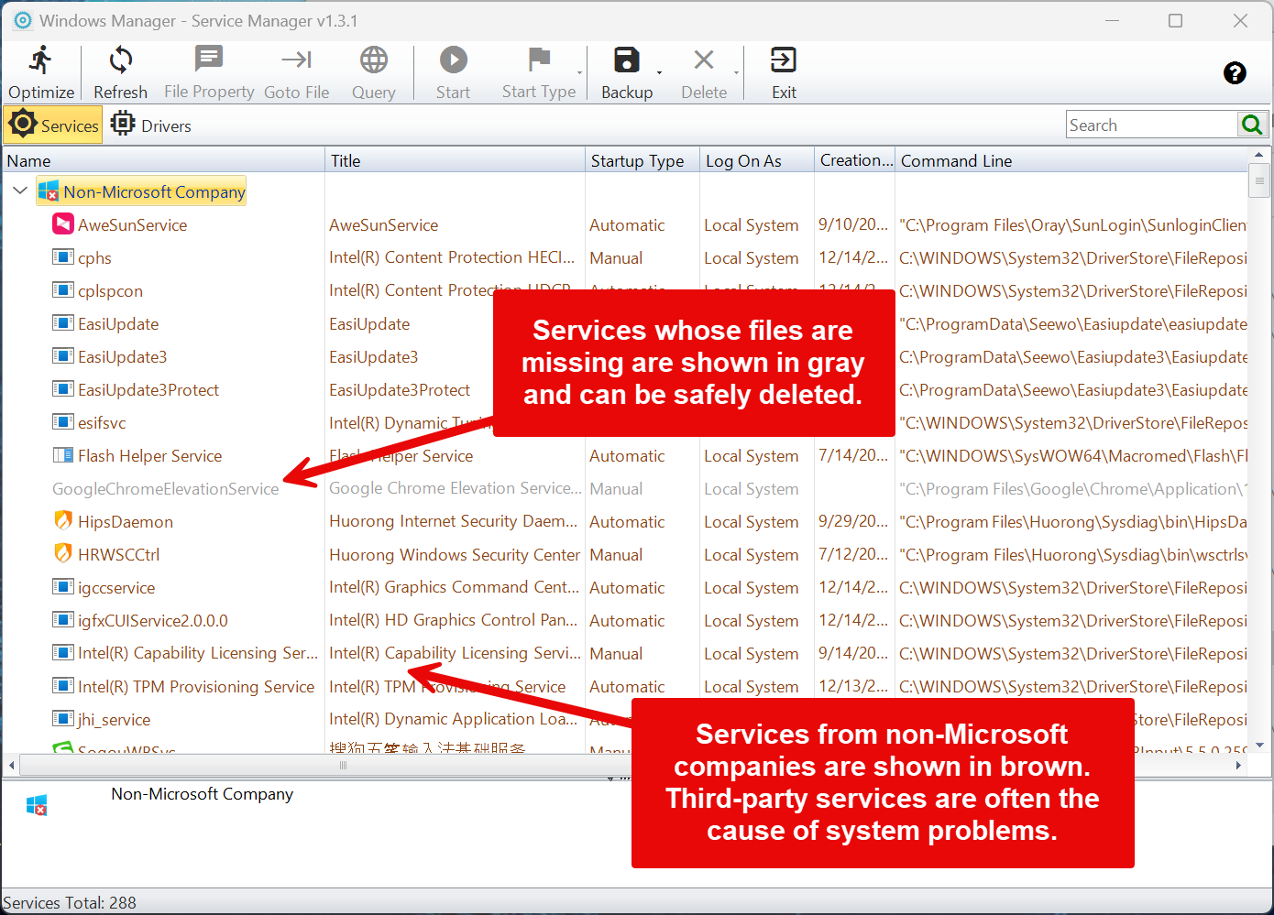Start the selected service
Image resolution: width=1274 pixels, height=915 pixels.
pyautogui.click(x=453, y=72)
